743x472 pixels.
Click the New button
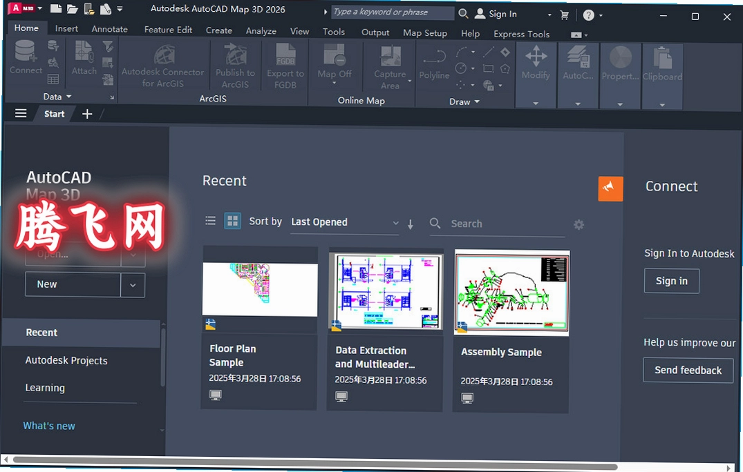pyautogui.click(x=73, y=284)
